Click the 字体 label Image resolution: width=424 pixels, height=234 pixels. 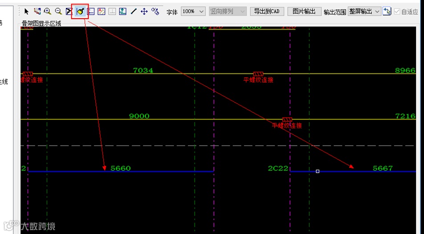172,12
